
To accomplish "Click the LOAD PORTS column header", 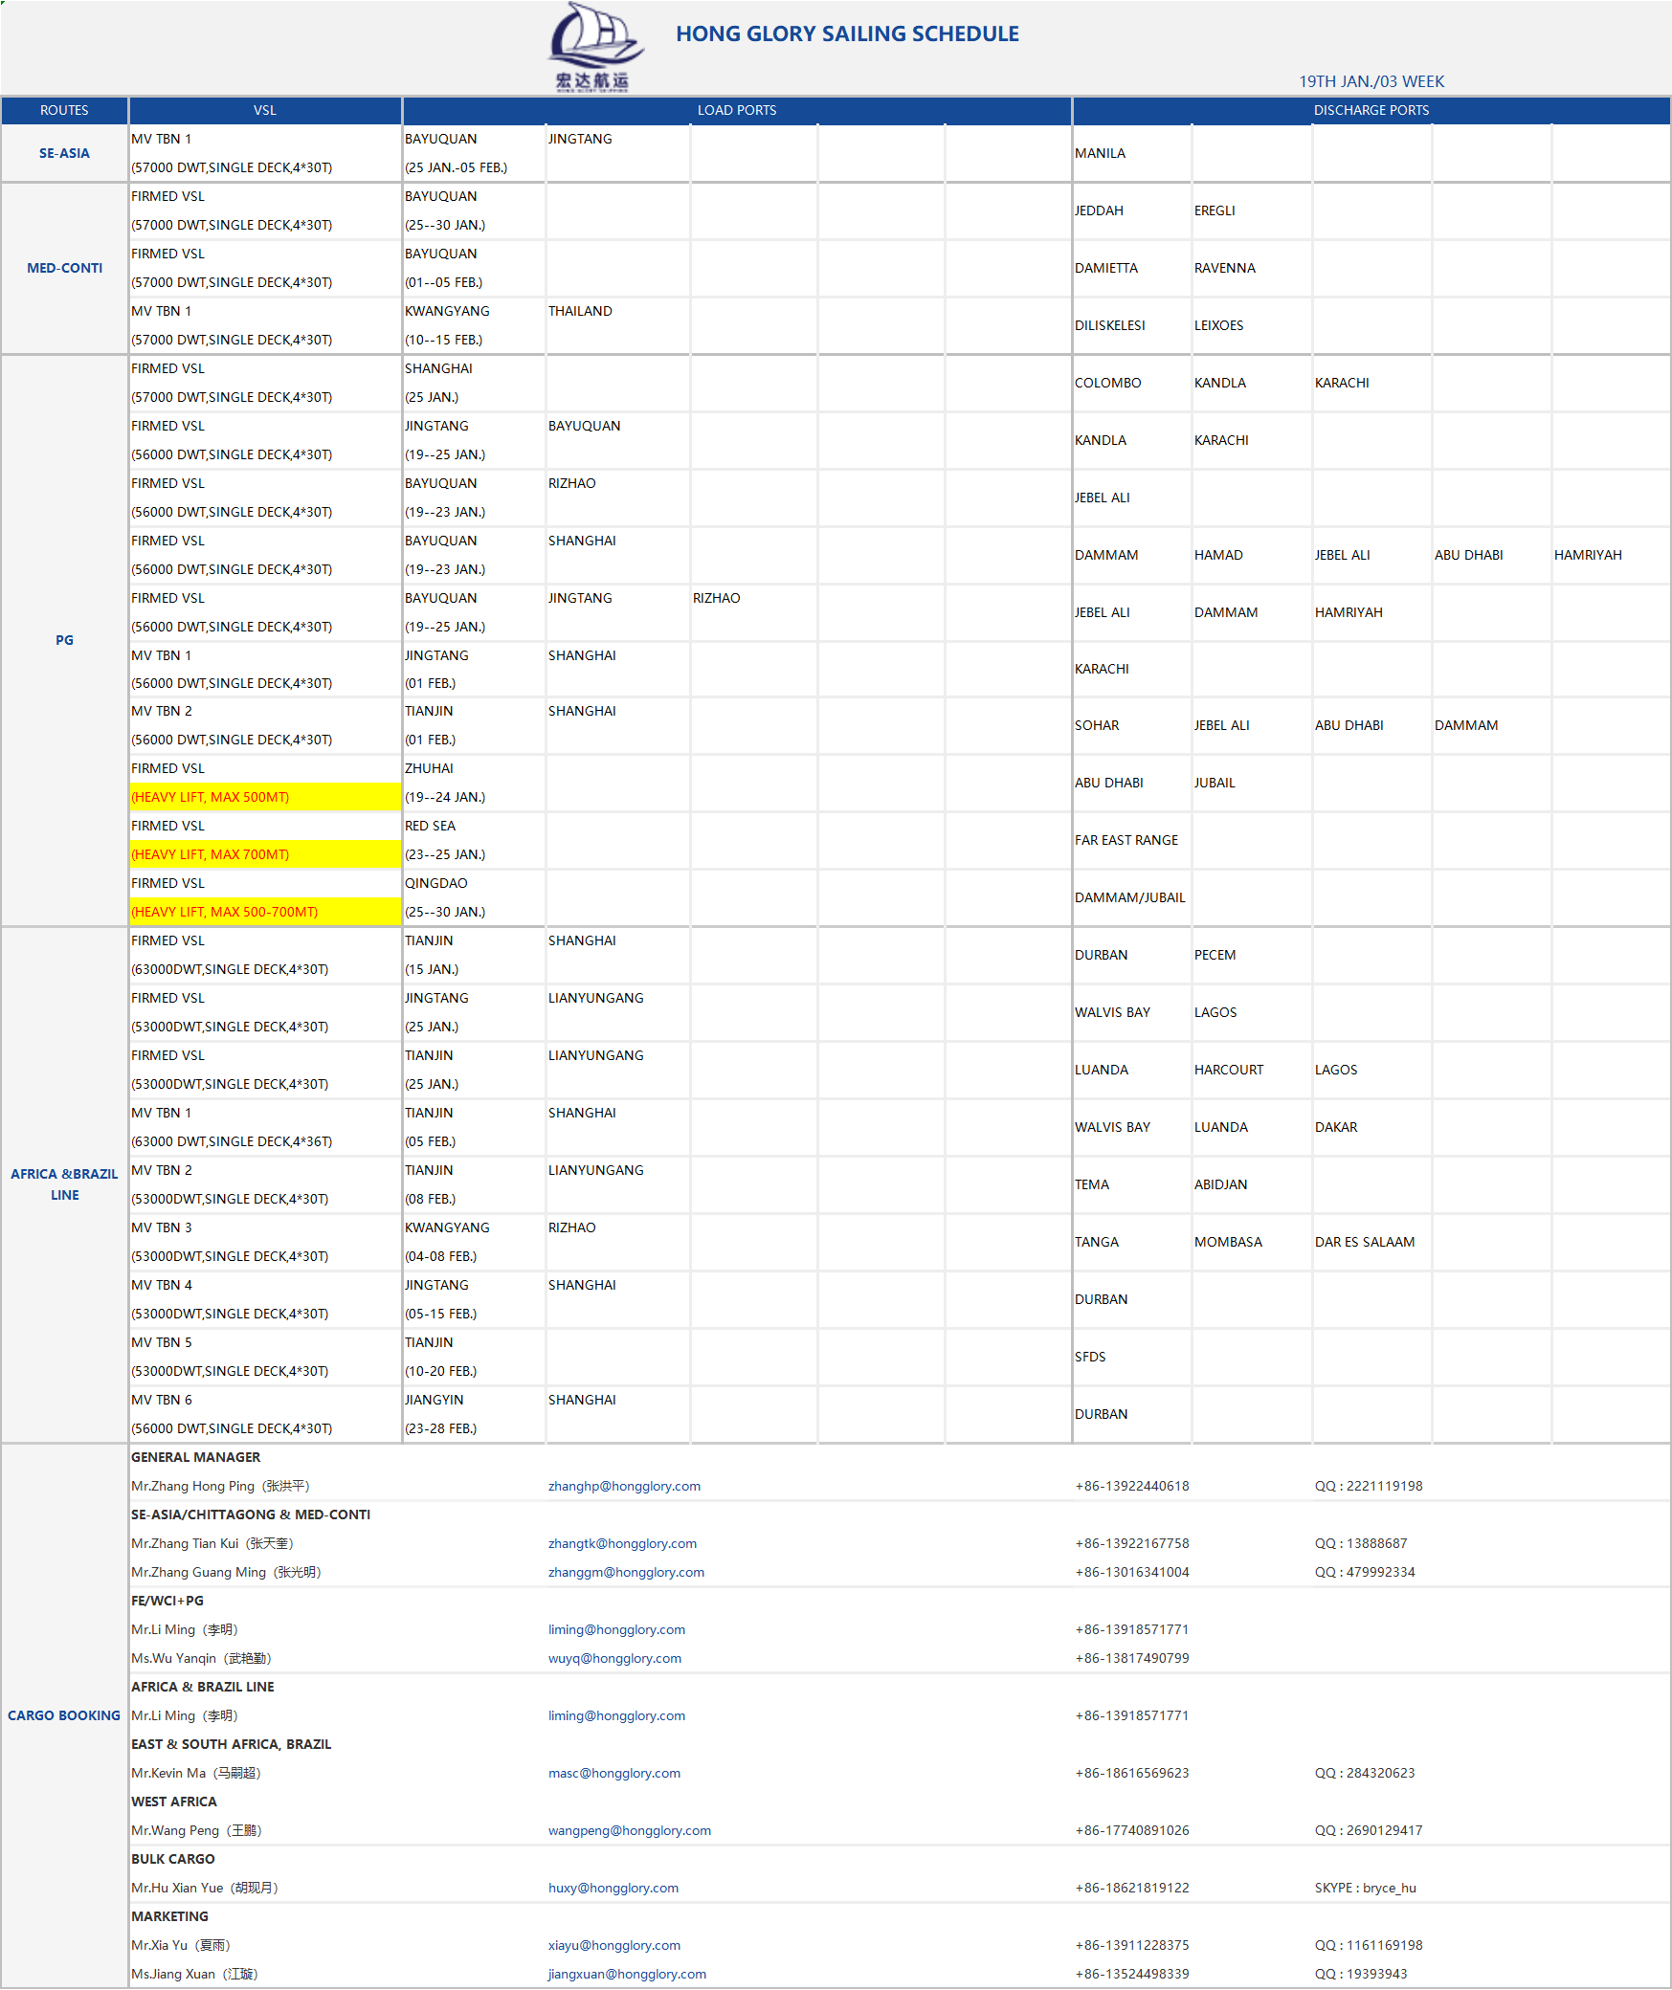I will pyautogui.click(x=736, y=110).
